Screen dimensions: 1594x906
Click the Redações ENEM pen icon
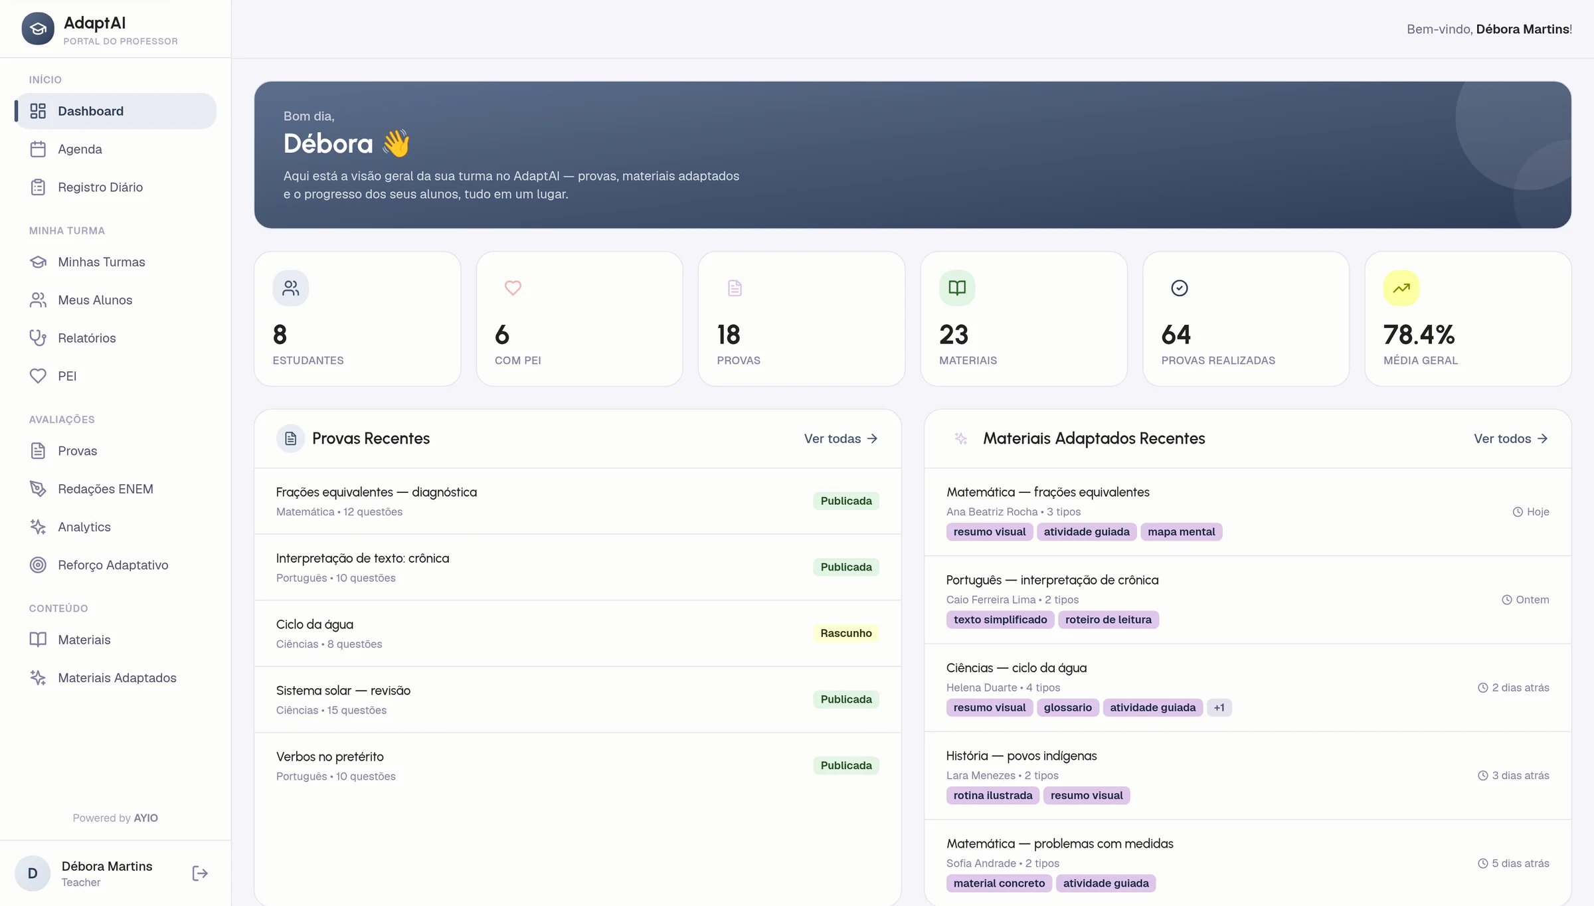click(x=38, y=489)
